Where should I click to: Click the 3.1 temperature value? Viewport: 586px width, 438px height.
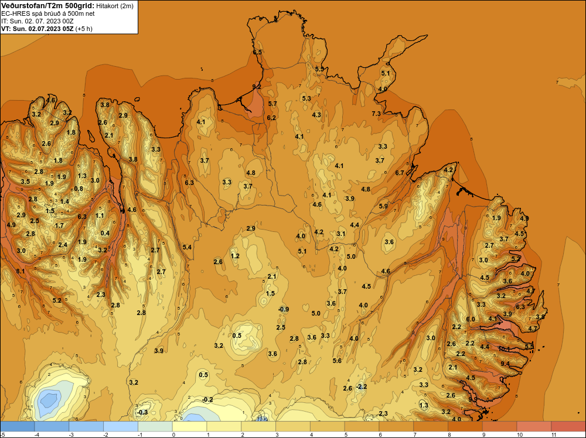[x=341, y=234]
